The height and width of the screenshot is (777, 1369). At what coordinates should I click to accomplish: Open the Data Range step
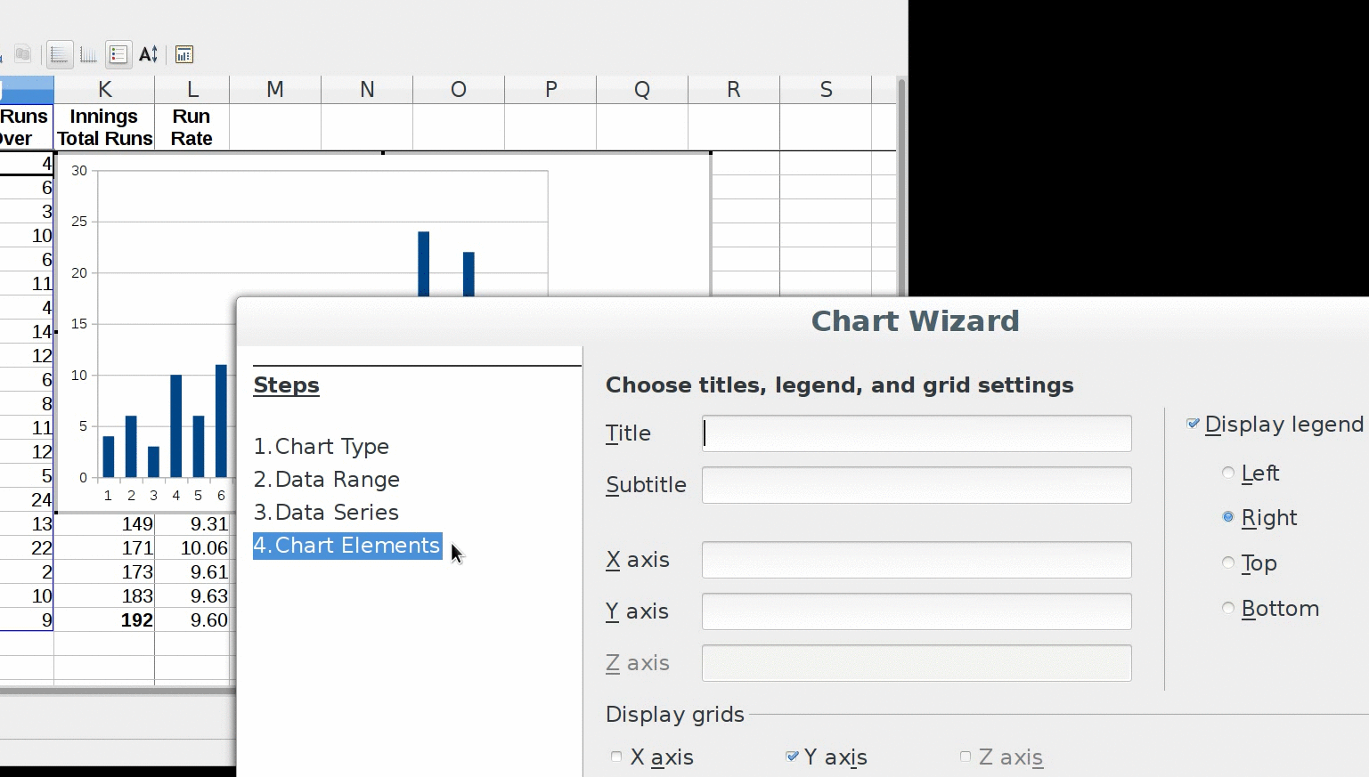(327, 480)
